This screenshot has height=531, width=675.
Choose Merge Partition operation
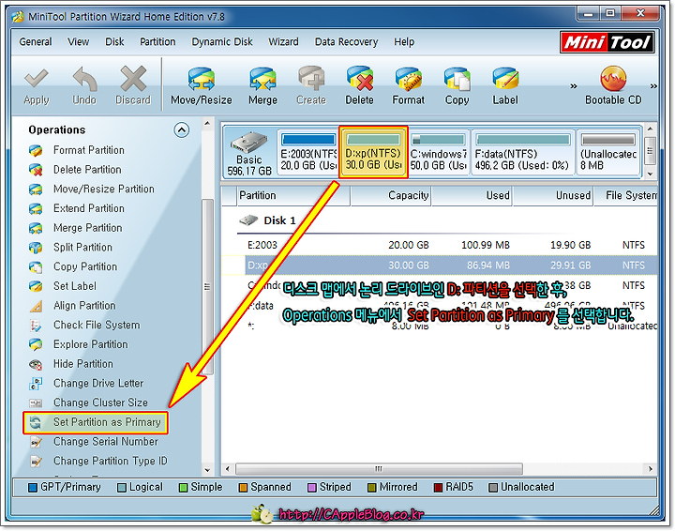(x=88, y=227)
